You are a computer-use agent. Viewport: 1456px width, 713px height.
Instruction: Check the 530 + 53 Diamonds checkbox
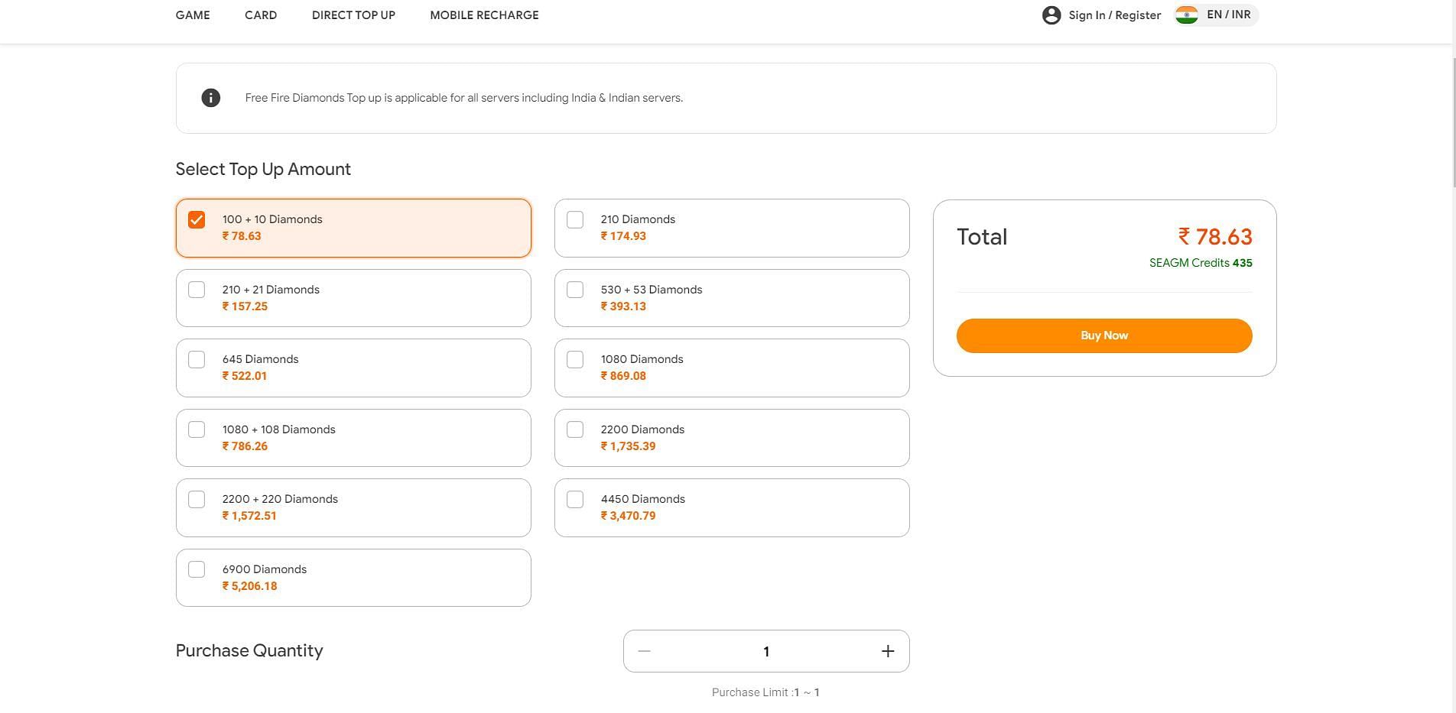[575, 290]
